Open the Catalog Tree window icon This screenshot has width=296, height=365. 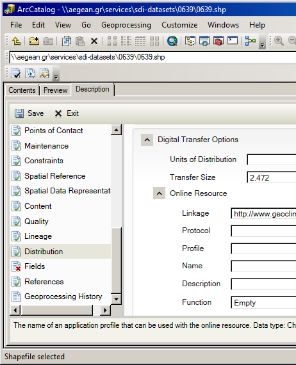tap(190, 41)
